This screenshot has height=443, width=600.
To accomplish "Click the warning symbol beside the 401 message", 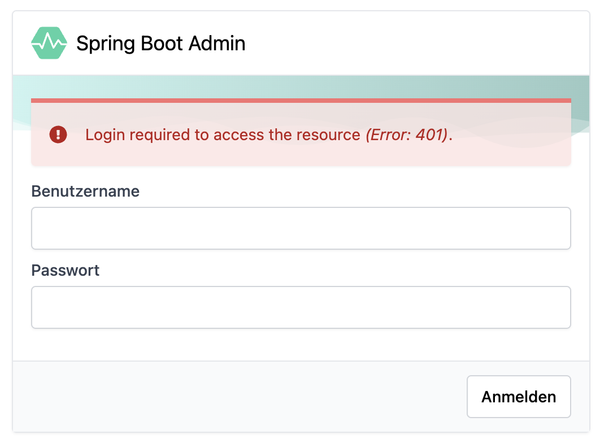I will [x=58, y=134].
